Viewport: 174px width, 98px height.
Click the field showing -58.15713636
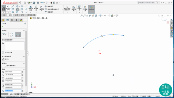pos(13,75)
